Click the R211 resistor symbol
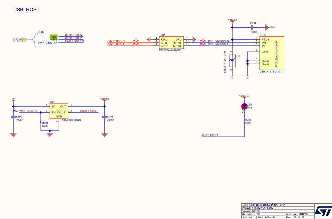332x219 pixels. click(244, 121)
